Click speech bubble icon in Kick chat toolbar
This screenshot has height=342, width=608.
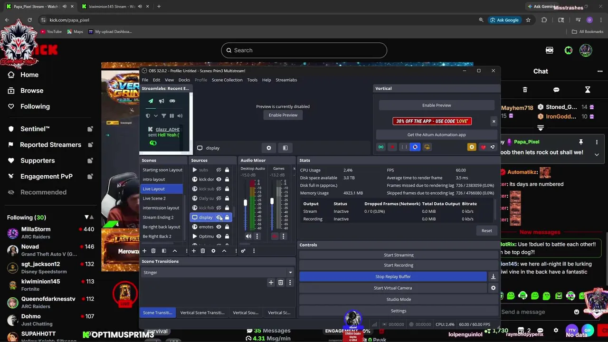[x=556, y=90]
